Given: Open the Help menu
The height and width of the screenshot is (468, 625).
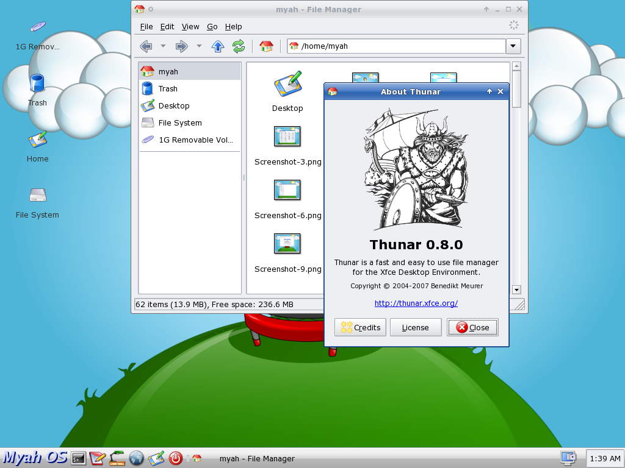Looking at the screenshot, I should [233, 27].
